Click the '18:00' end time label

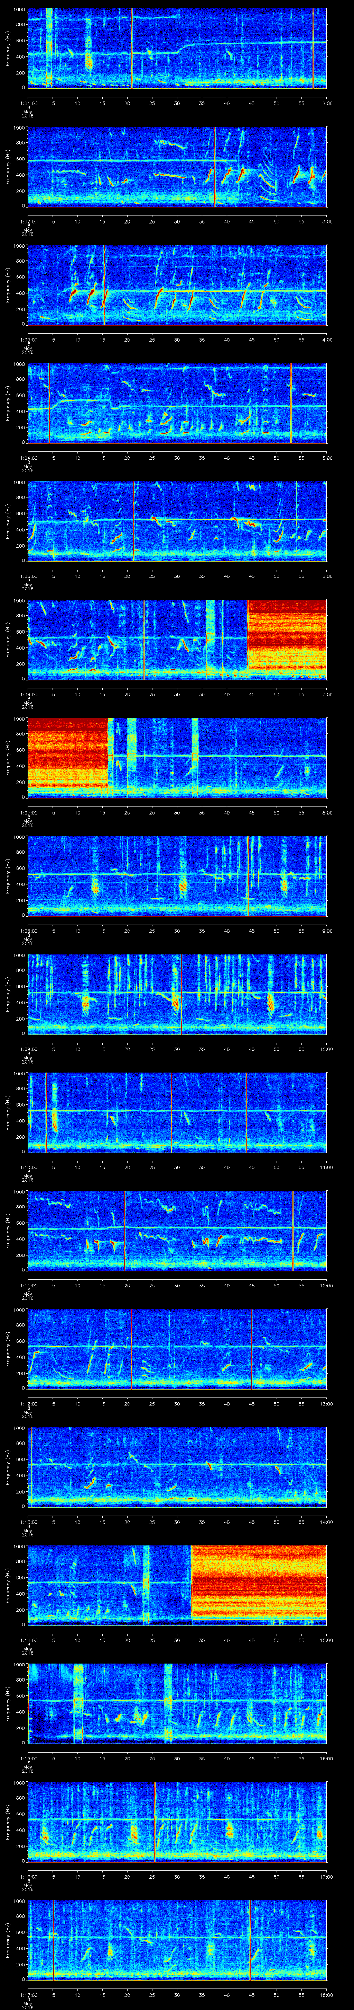327,1994
